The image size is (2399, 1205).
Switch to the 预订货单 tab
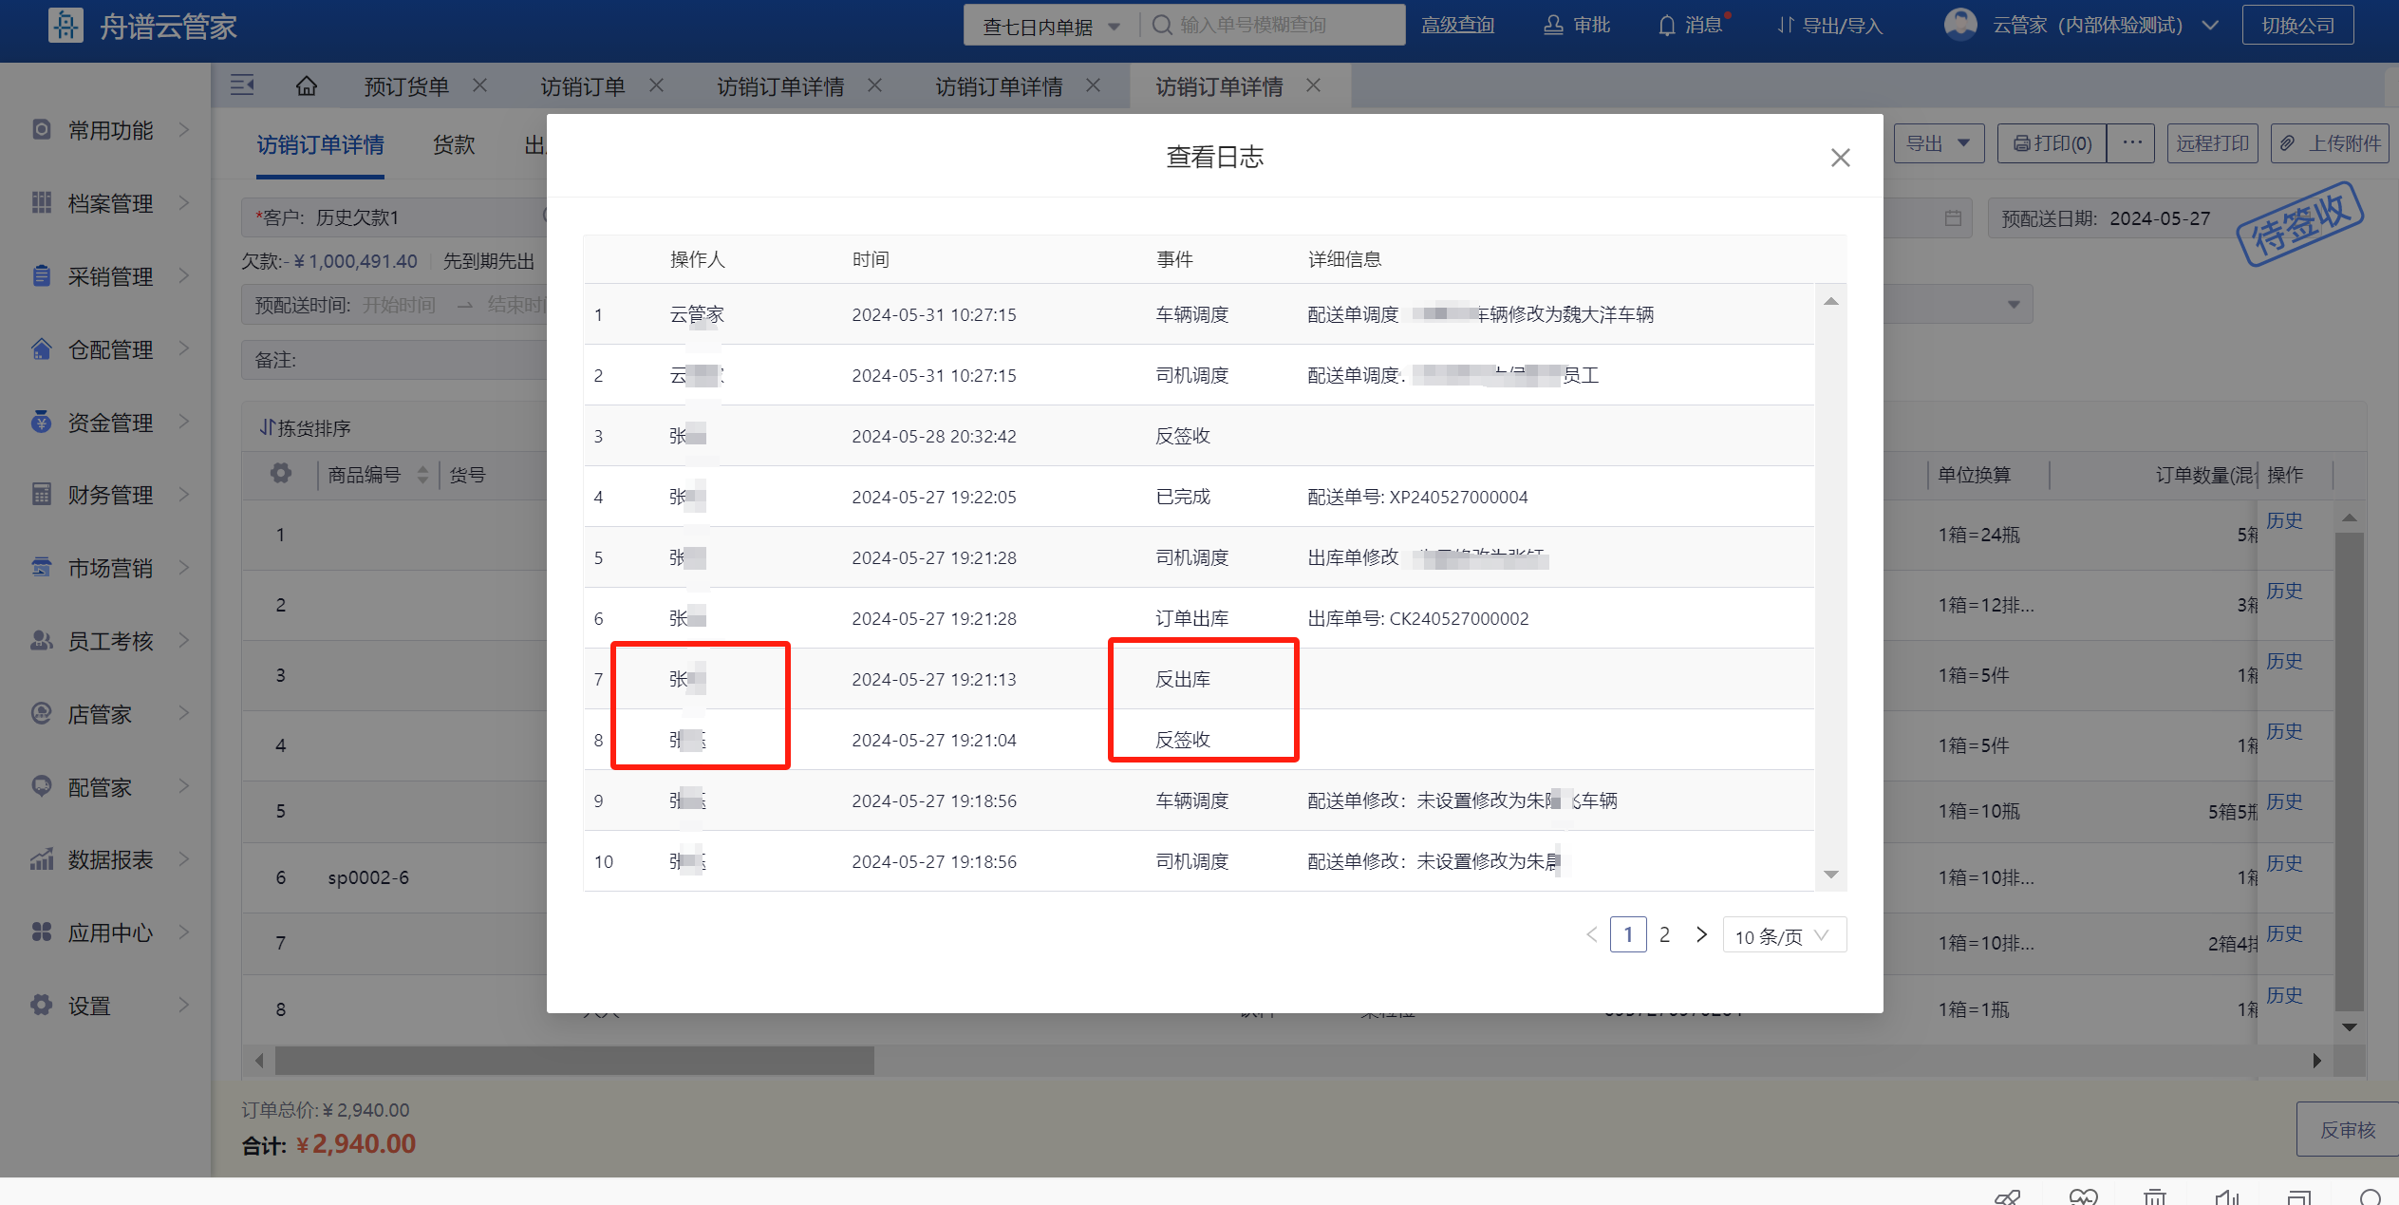406,86
